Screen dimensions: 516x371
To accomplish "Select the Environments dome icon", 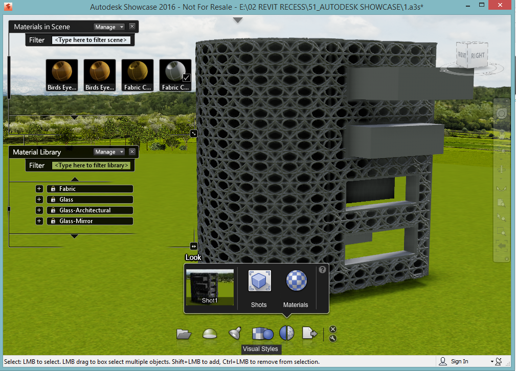I will (x=210, y=334).
